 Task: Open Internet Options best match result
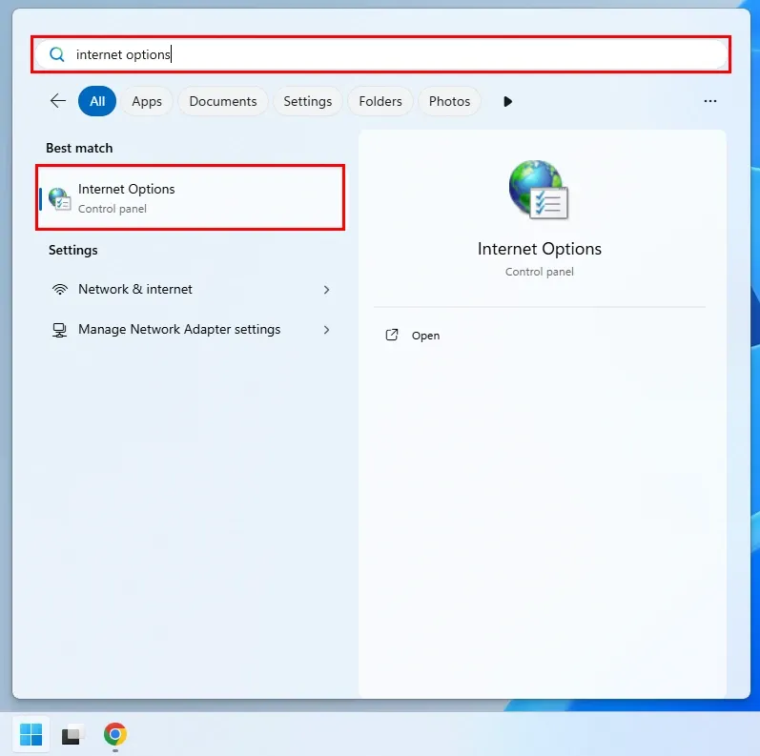click(190, 197)
